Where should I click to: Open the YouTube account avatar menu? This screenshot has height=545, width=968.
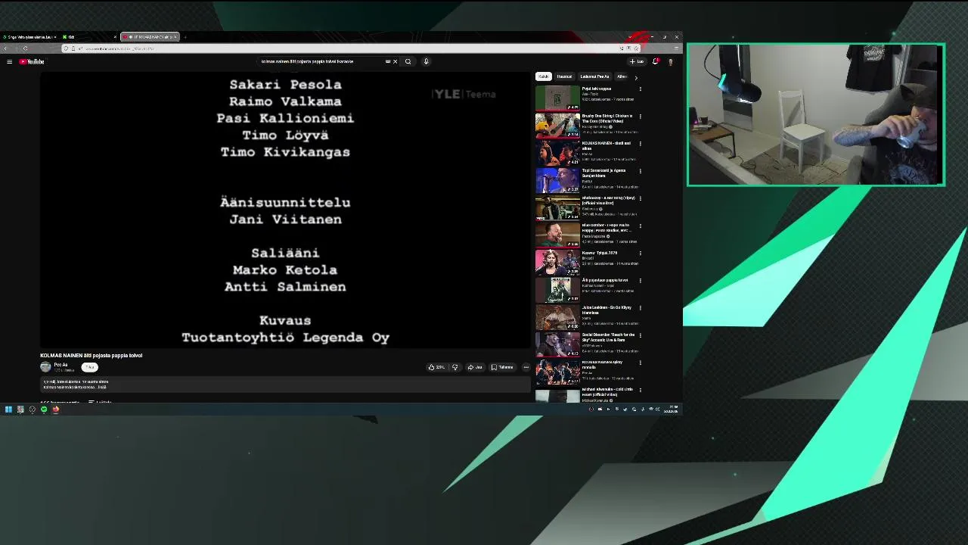670,61
